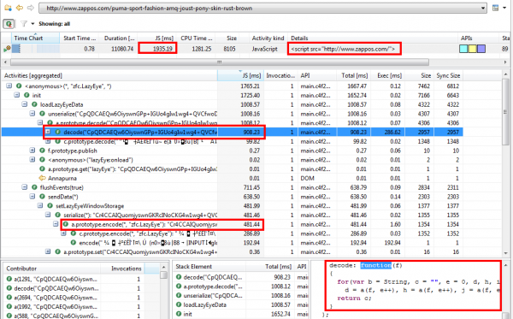Collapse the init tree node

coord(17,95)
